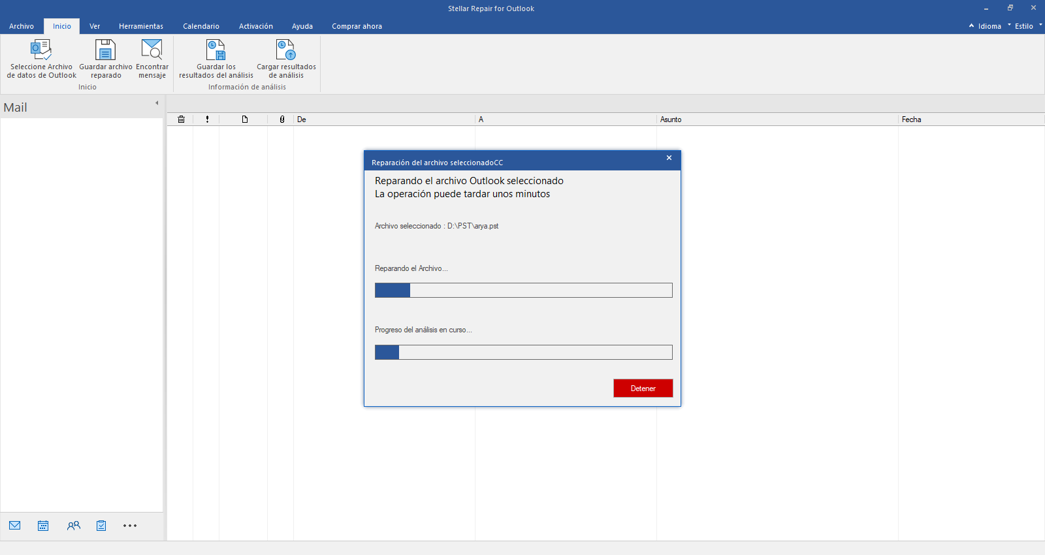The width and height of the screenshot is (1045, 555).
Task: Sort messages by the De column
Action: coord(384,119)
